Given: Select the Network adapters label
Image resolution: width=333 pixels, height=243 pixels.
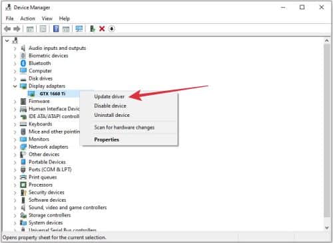Looking at the screenshot, I should point(48,147).
